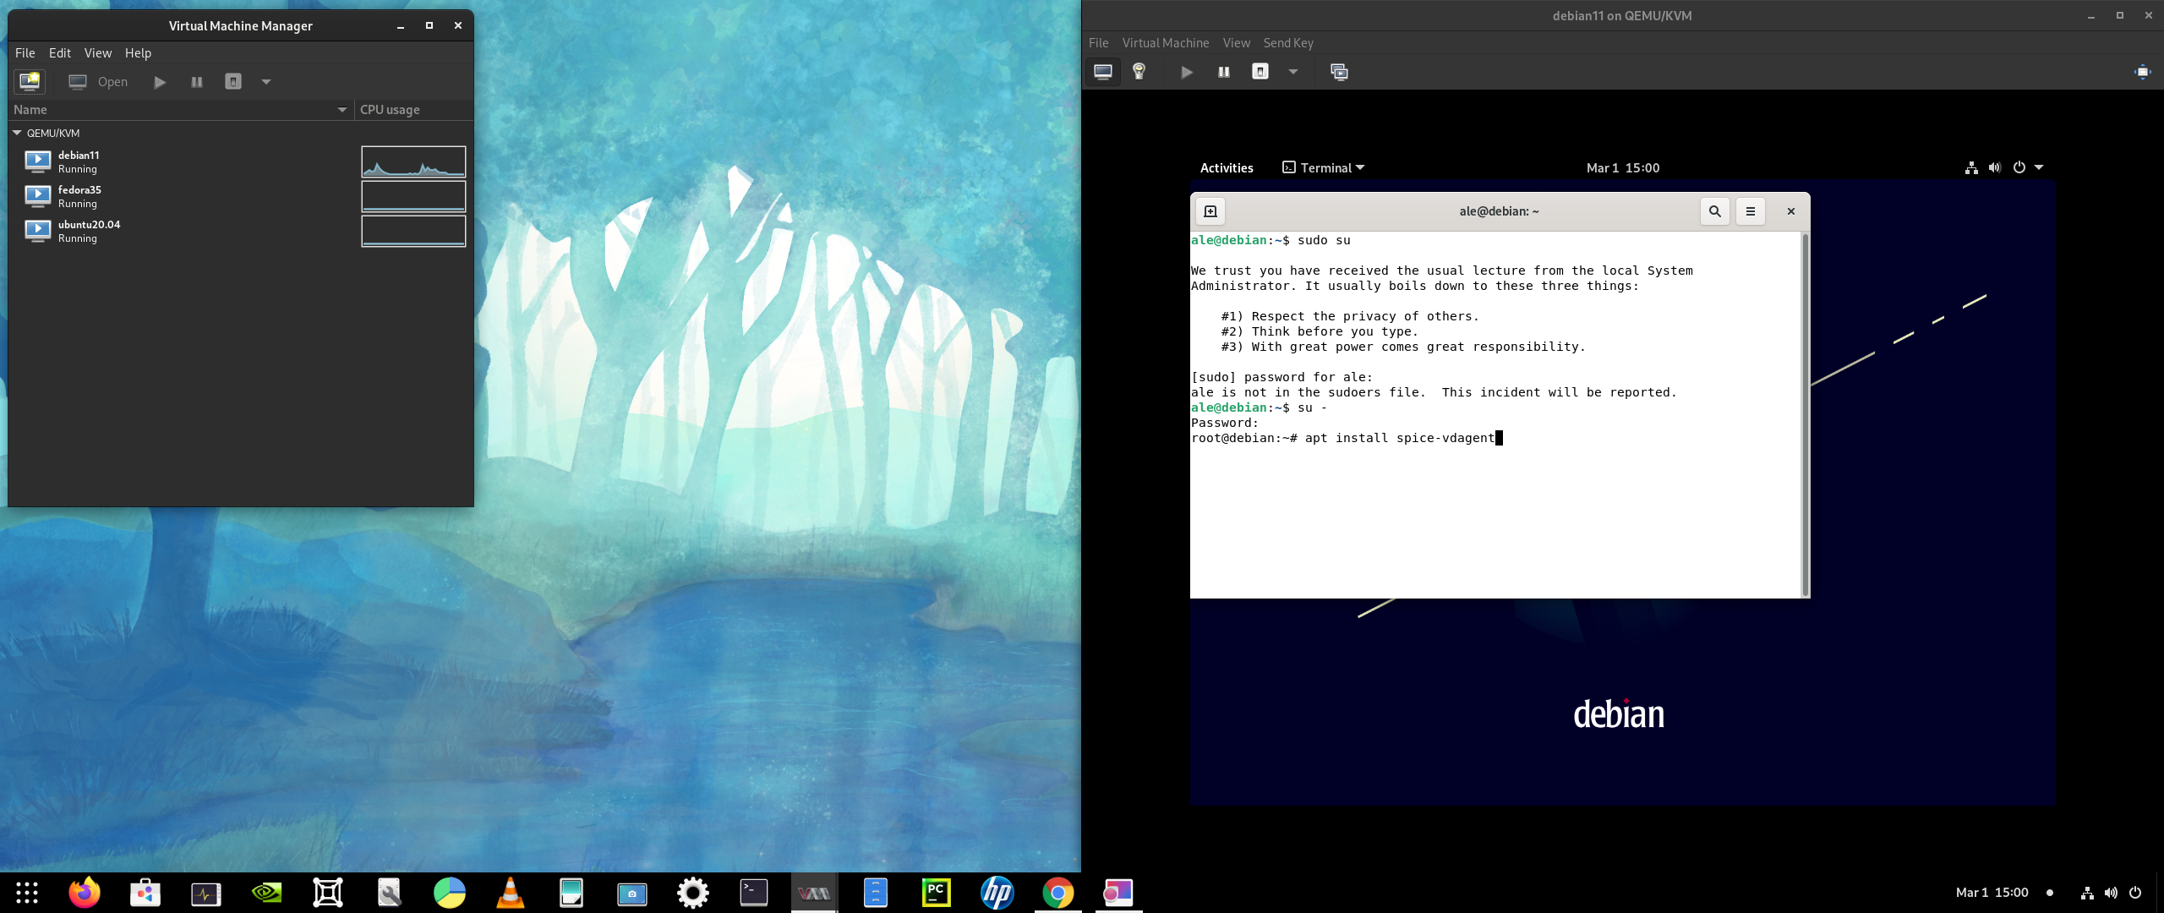Click the create new virtual machine icon
This screenshot has width=2164, height=913.
click(x=30, y=81)
